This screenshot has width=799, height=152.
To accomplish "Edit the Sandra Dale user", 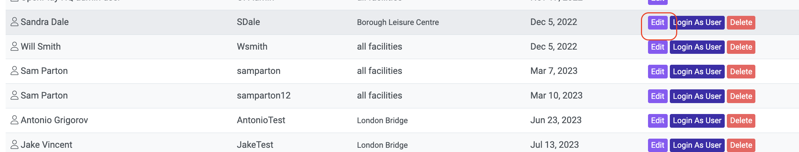I will pos(658,23).
